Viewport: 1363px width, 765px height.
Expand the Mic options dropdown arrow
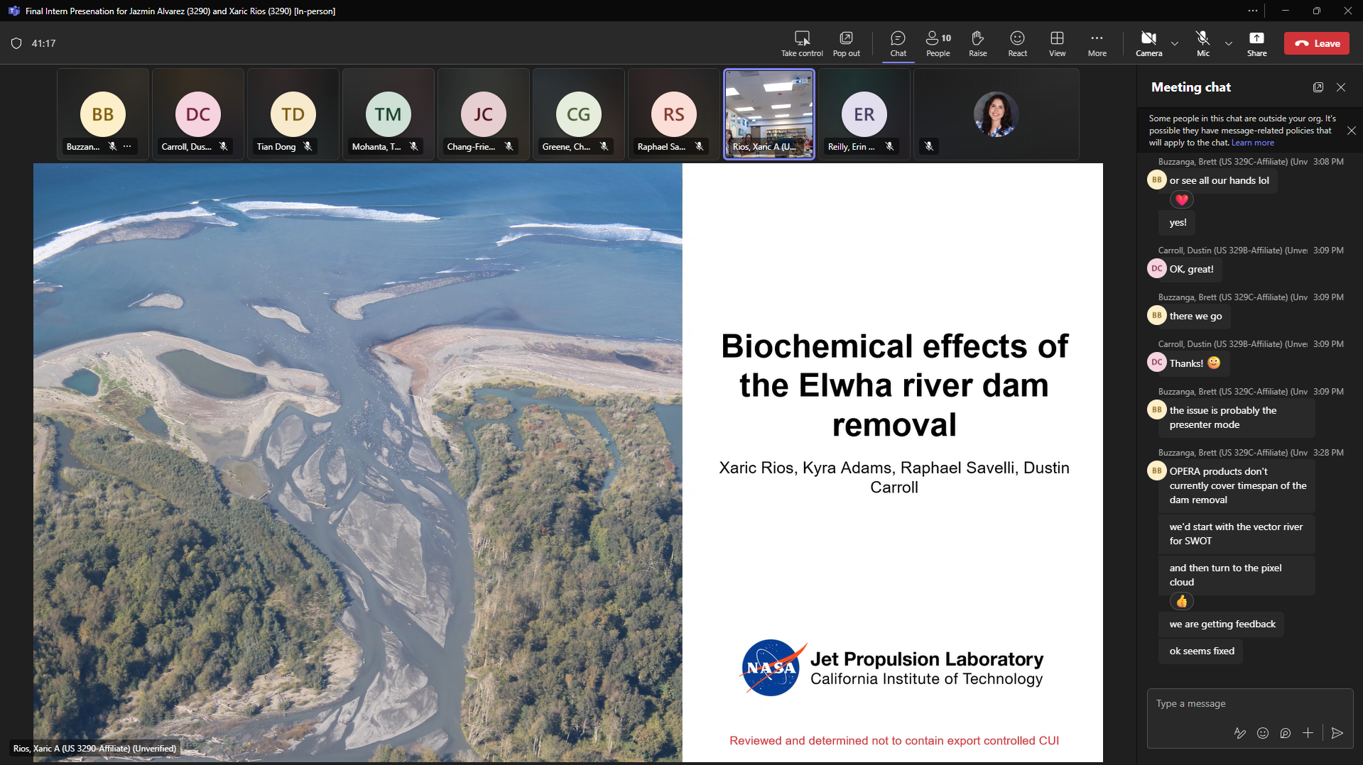[x=1229, y=43]
